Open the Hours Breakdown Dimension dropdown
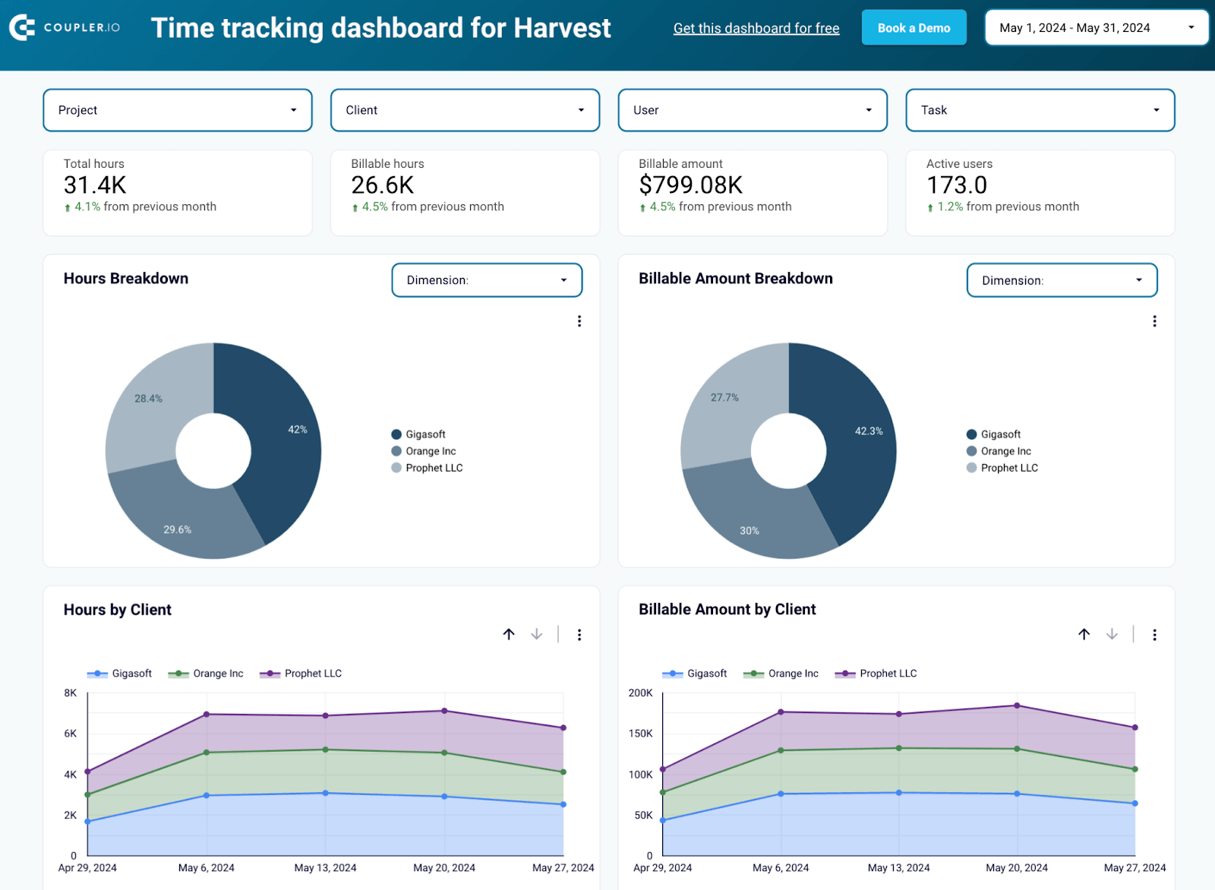Screen dimensions: 1215x890 (487, 280)
